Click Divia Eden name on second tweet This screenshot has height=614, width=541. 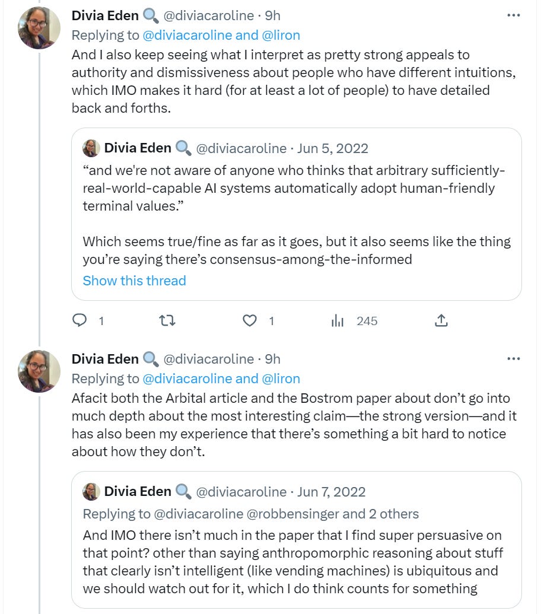pos(105,359)
